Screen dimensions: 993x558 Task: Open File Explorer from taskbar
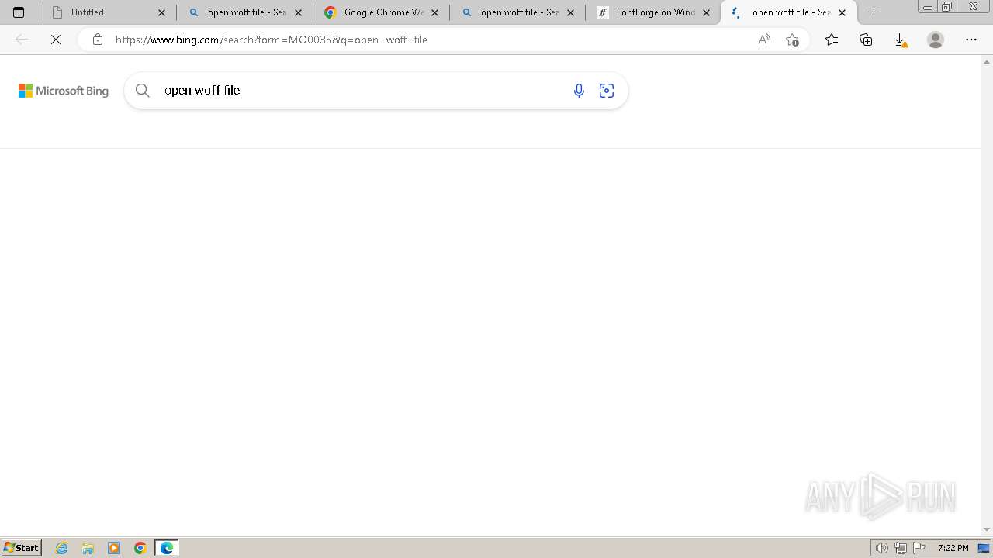(88, 548)
